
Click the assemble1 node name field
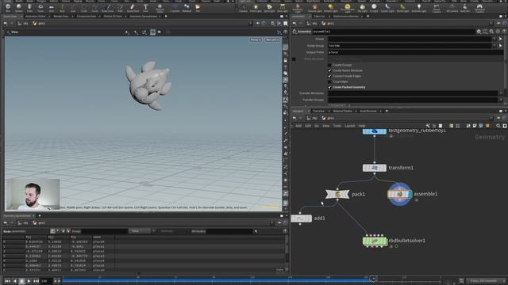[x=394, y=32]
